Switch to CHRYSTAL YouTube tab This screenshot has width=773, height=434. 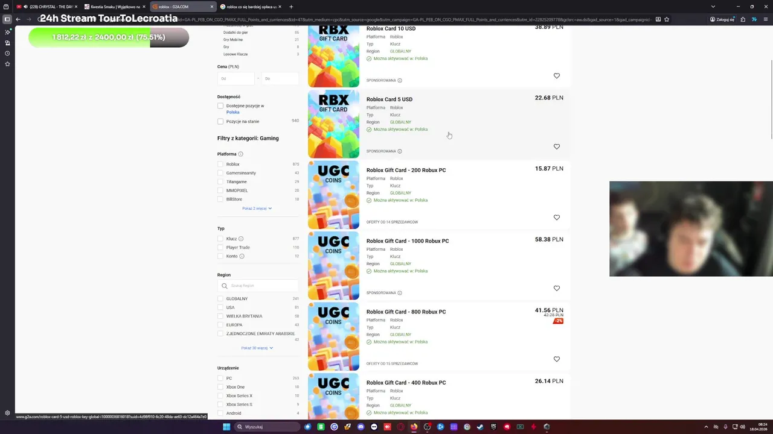47,7
